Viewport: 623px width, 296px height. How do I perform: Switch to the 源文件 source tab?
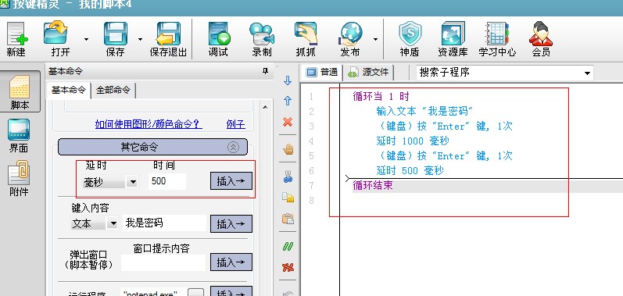[x=369, y=72]
